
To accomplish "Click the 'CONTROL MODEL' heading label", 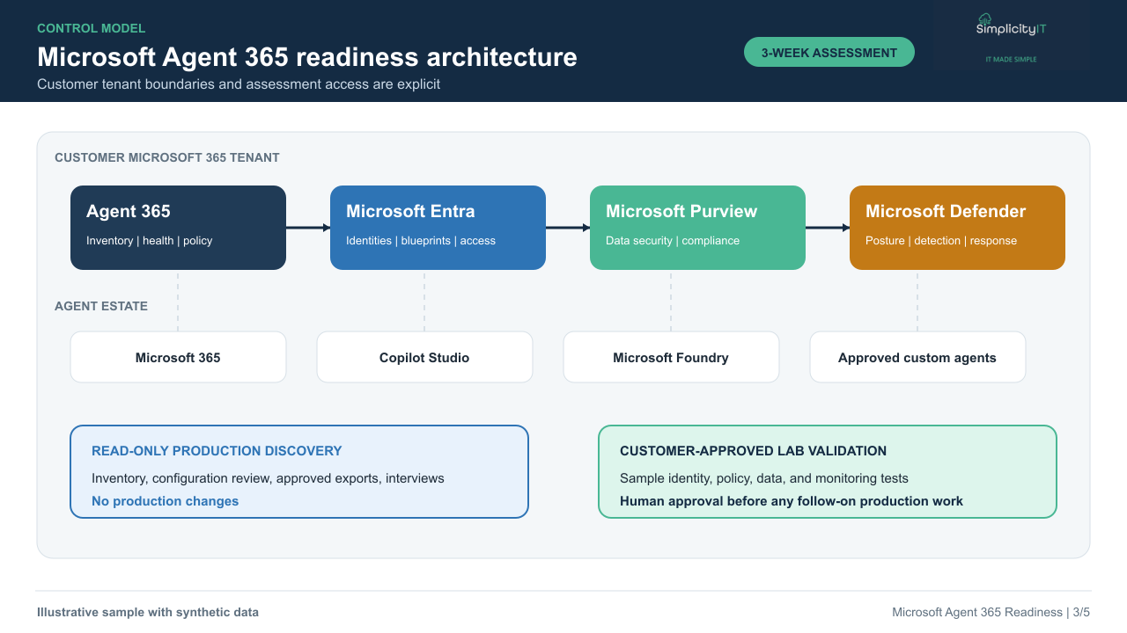I will click(92, 28).
